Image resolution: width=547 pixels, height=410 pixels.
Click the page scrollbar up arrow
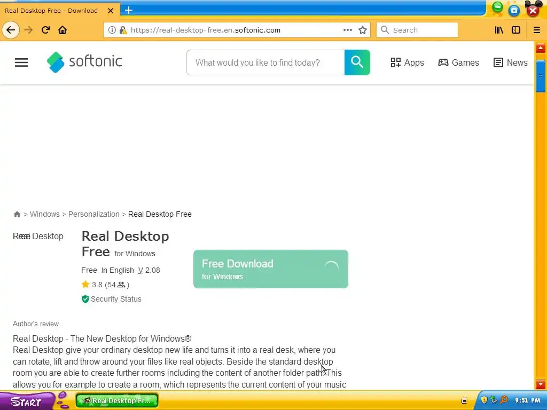coord(541,48)
